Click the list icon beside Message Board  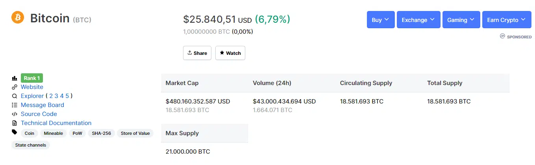[15, 105]
